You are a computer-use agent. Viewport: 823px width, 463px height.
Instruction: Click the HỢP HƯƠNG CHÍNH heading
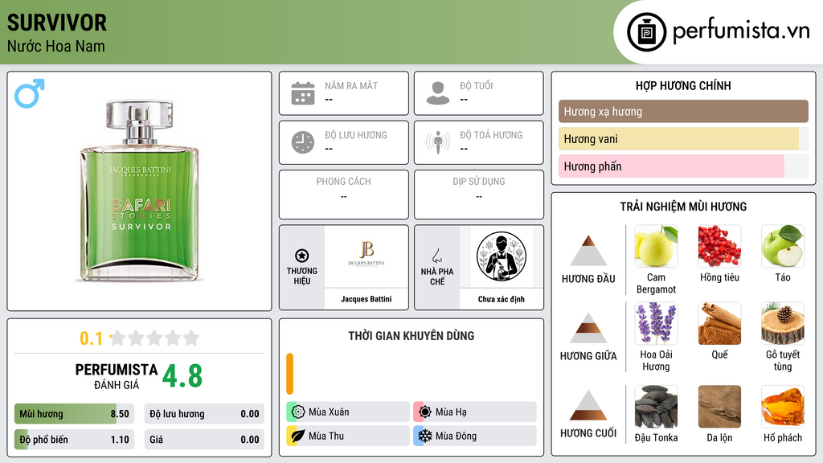683,85
